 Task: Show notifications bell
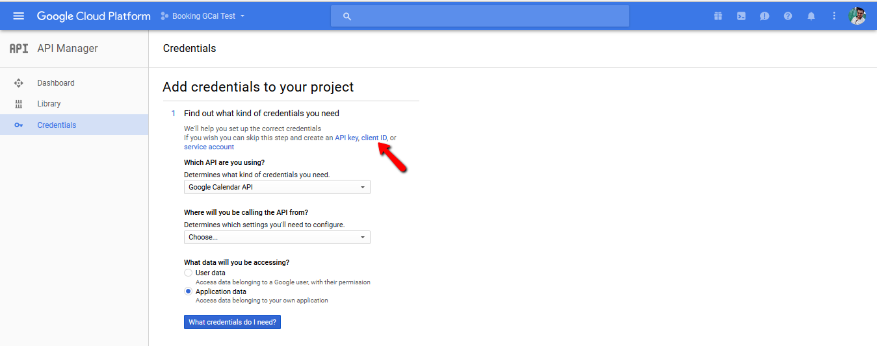tap(811, 16)
